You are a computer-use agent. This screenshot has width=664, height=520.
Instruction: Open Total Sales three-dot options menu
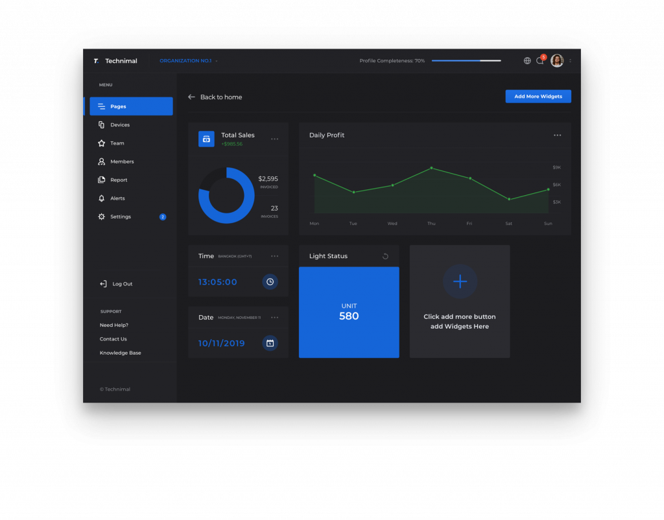click(274, 139)
